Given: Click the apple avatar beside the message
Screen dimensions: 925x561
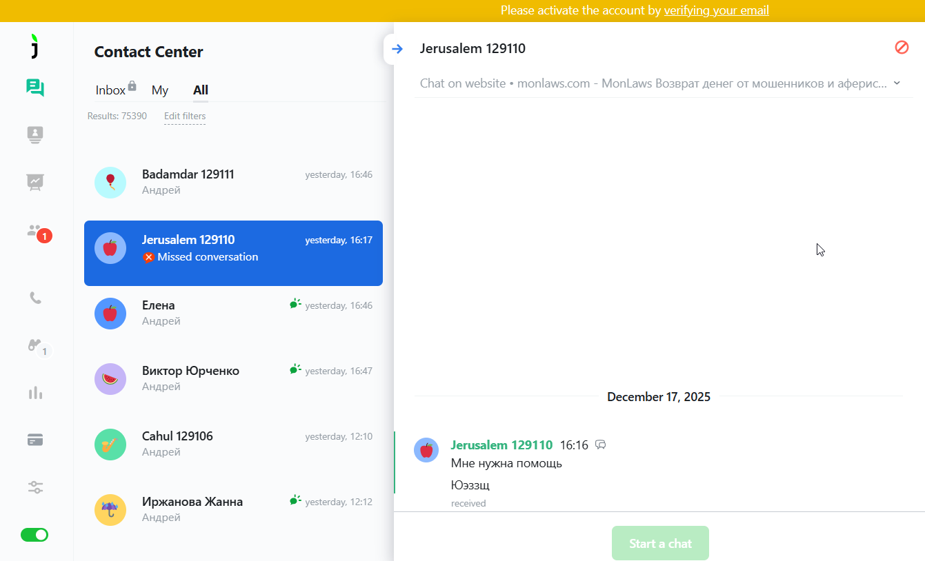Looking at the screenshot, I should click(x=426, y=450).
